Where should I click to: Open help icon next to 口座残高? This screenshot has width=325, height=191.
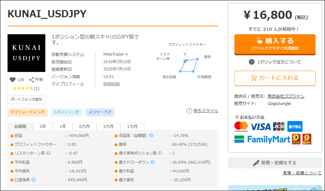pos(33,180)
